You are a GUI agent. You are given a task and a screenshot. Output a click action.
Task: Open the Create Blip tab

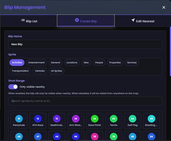click(x=86, y=21)
